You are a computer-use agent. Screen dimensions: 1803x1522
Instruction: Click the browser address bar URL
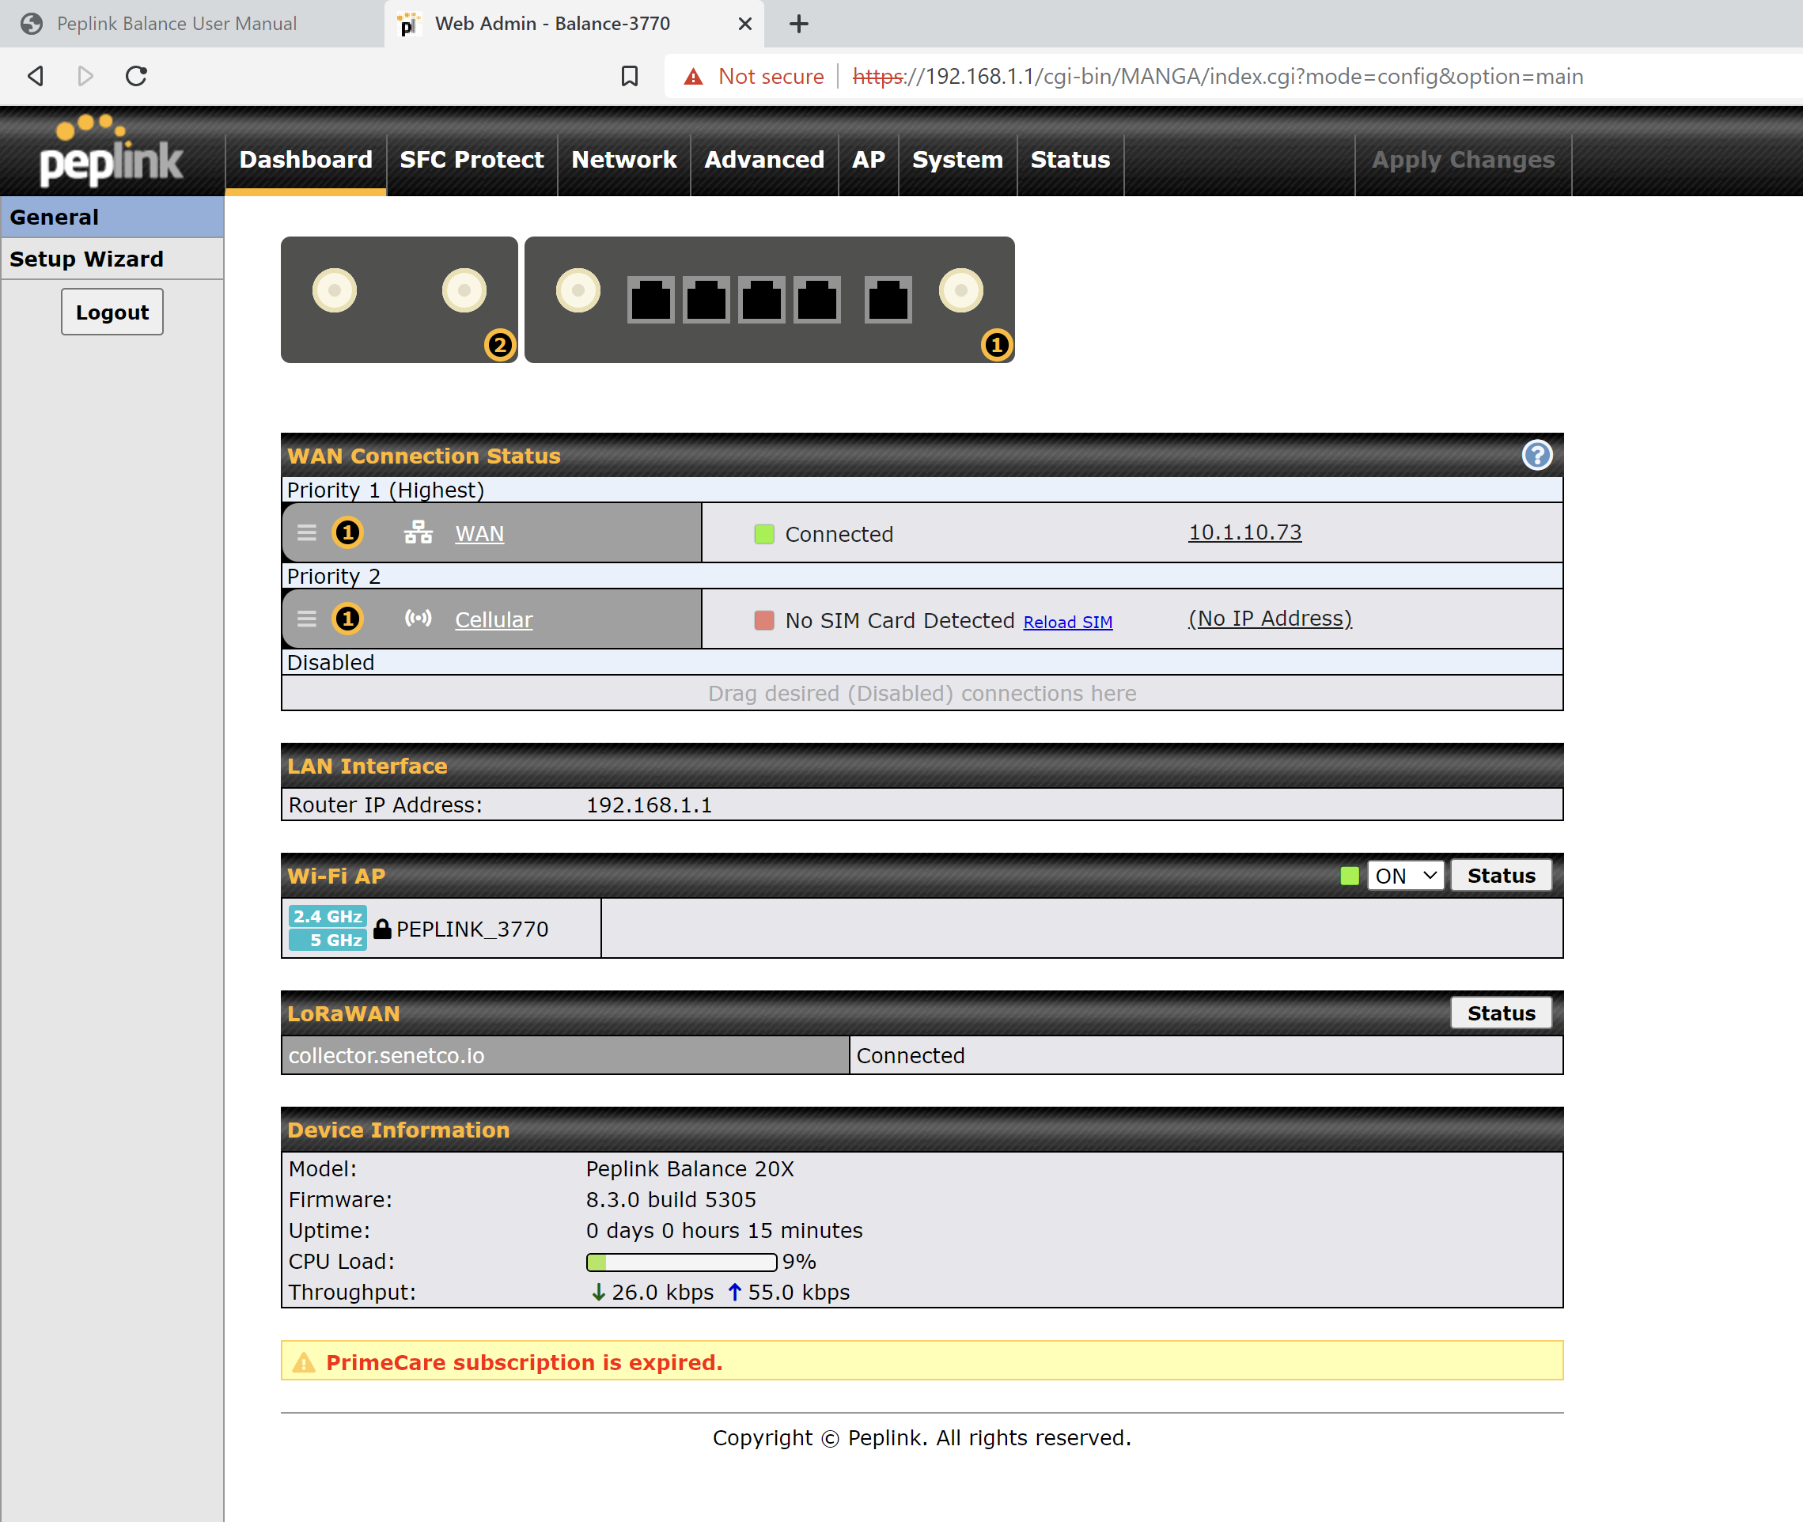click(1218, 76)
